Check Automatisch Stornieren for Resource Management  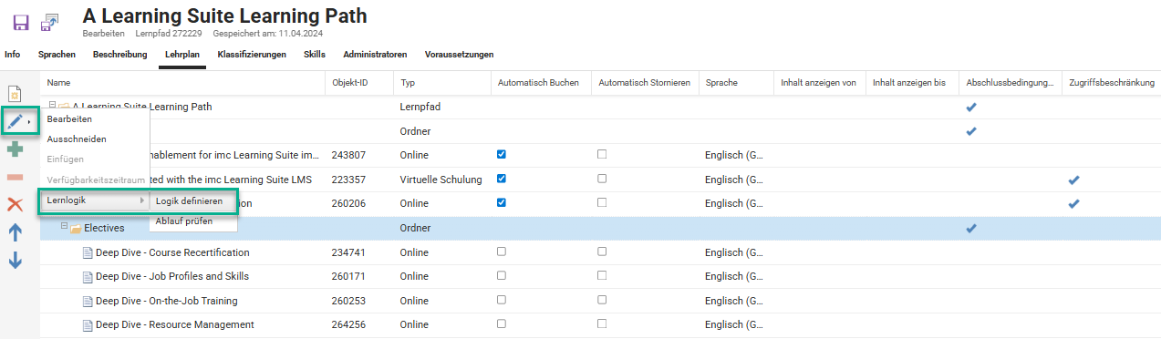[x=602, y=324]
